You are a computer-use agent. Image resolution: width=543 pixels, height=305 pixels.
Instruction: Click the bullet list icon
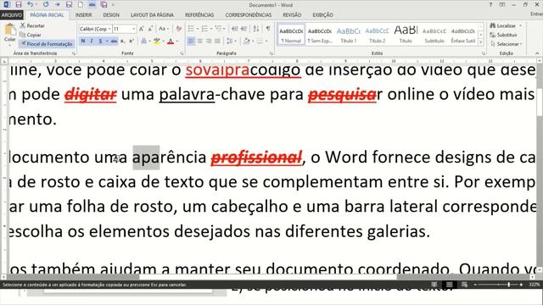[x=191, y=29]
